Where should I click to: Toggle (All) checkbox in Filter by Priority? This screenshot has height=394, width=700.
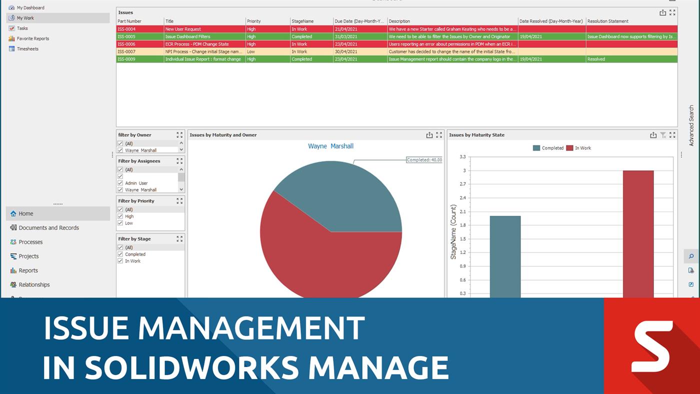point(120,209)
